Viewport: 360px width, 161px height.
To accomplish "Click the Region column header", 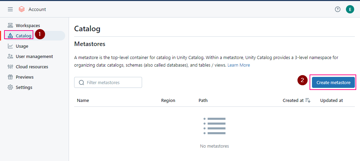I will (168, 100).
